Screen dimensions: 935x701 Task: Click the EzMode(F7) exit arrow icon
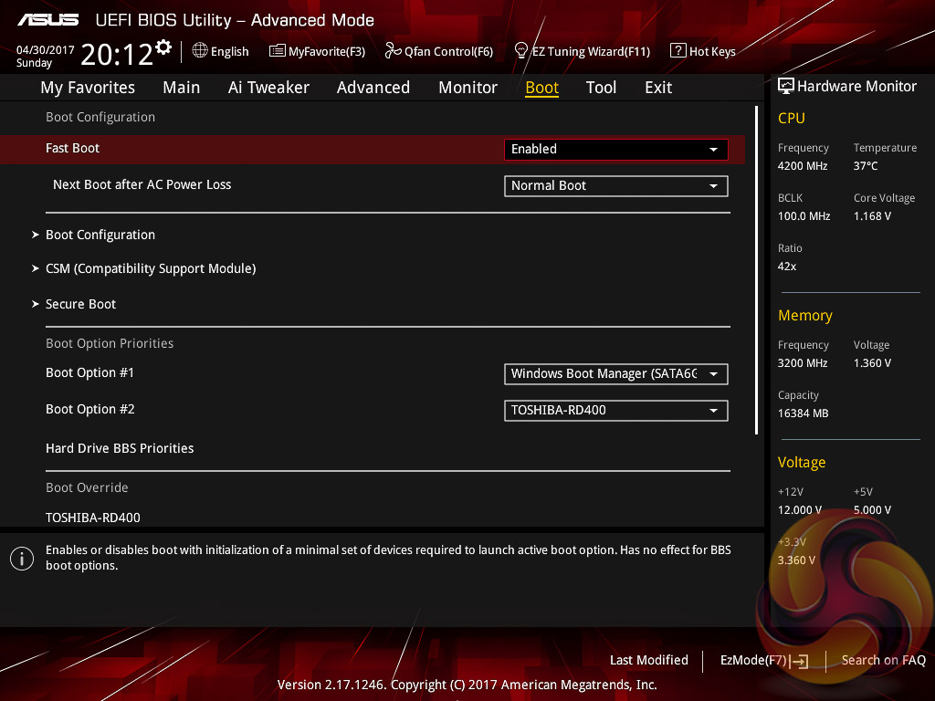click(800, 661)
